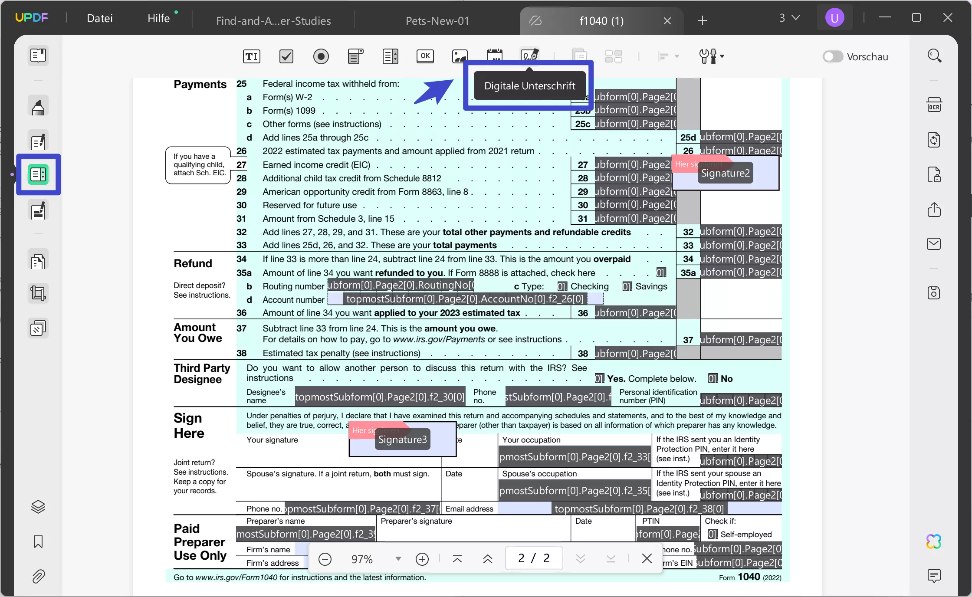Screen dimensions: 972x597
Task: Click the Text tool icon in toolbar
Action: coord(251,56)
